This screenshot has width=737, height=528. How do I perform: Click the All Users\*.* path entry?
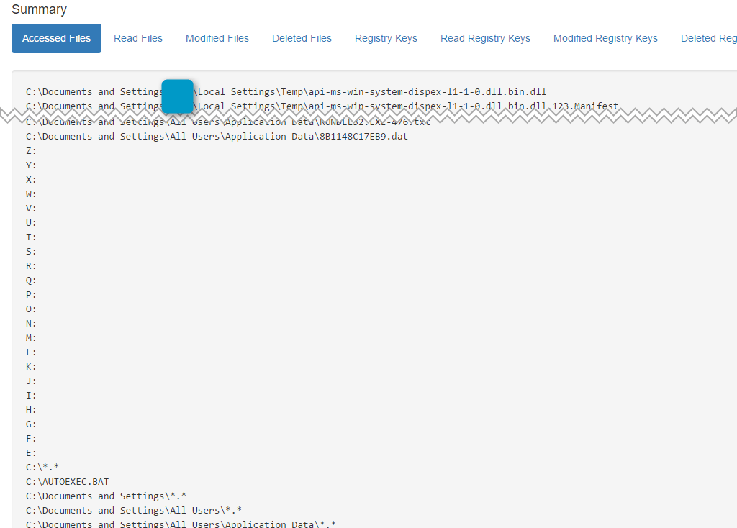tap(133, 510)
